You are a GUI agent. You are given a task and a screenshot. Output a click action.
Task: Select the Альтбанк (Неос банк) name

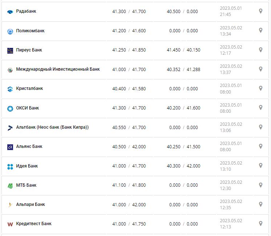coord(52,127)
